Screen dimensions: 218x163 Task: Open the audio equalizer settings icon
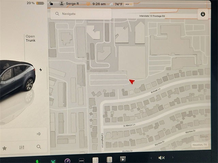(22, 147)
